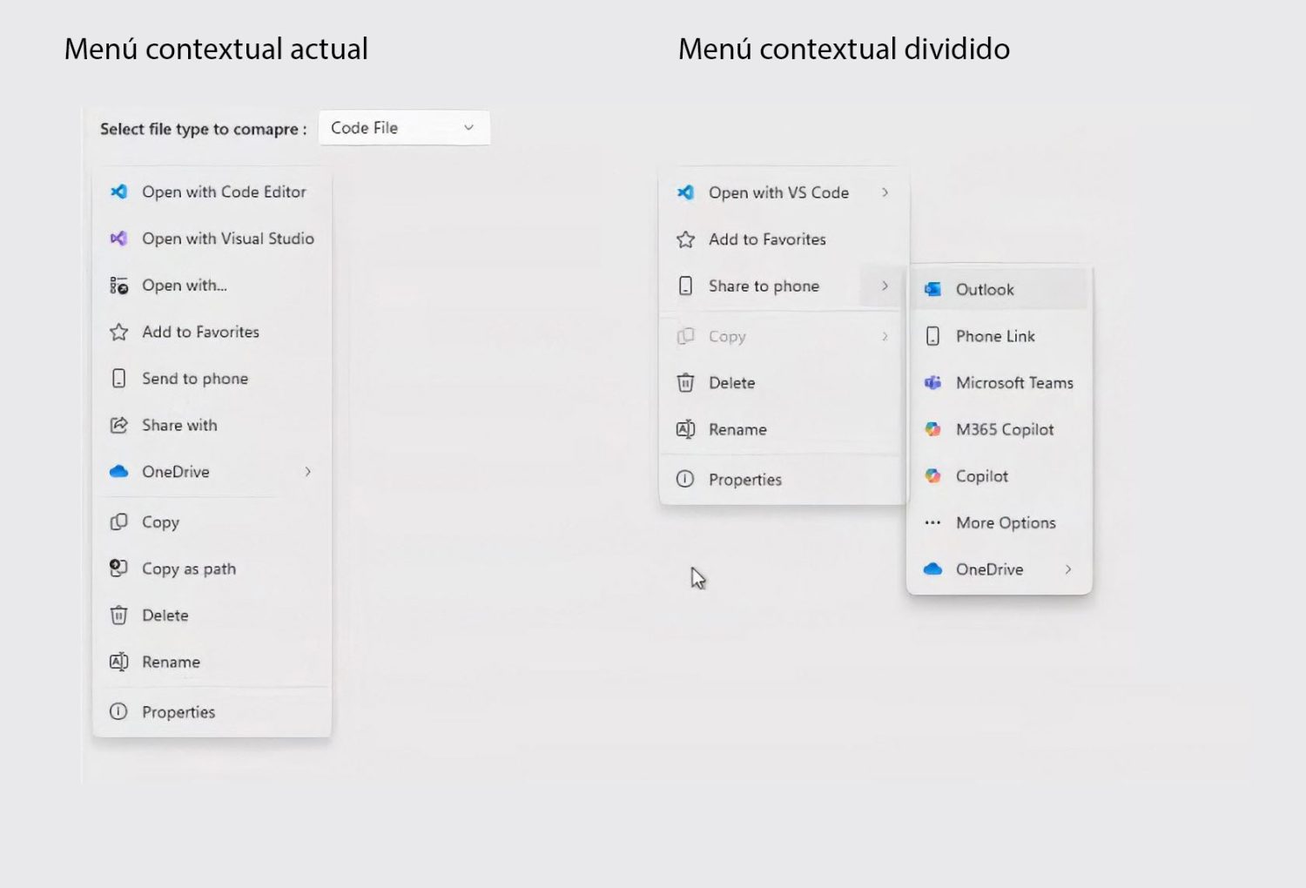Open More Options in the share submenu

tap(1006, 522)
